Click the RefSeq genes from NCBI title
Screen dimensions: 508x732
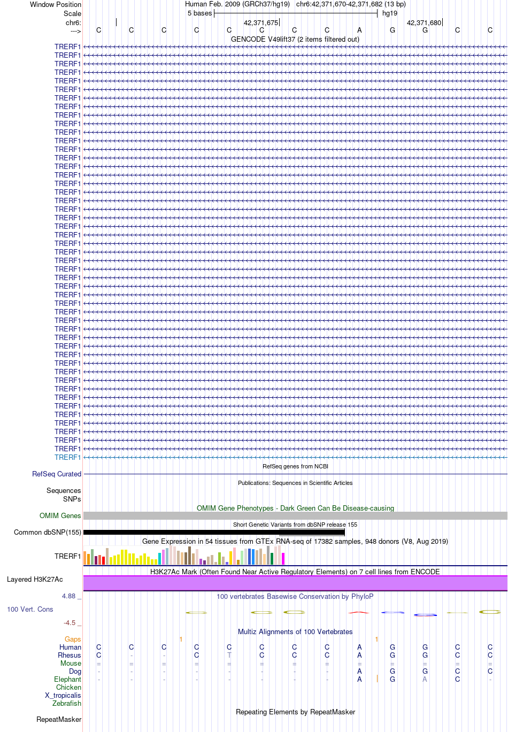point(295,466)
